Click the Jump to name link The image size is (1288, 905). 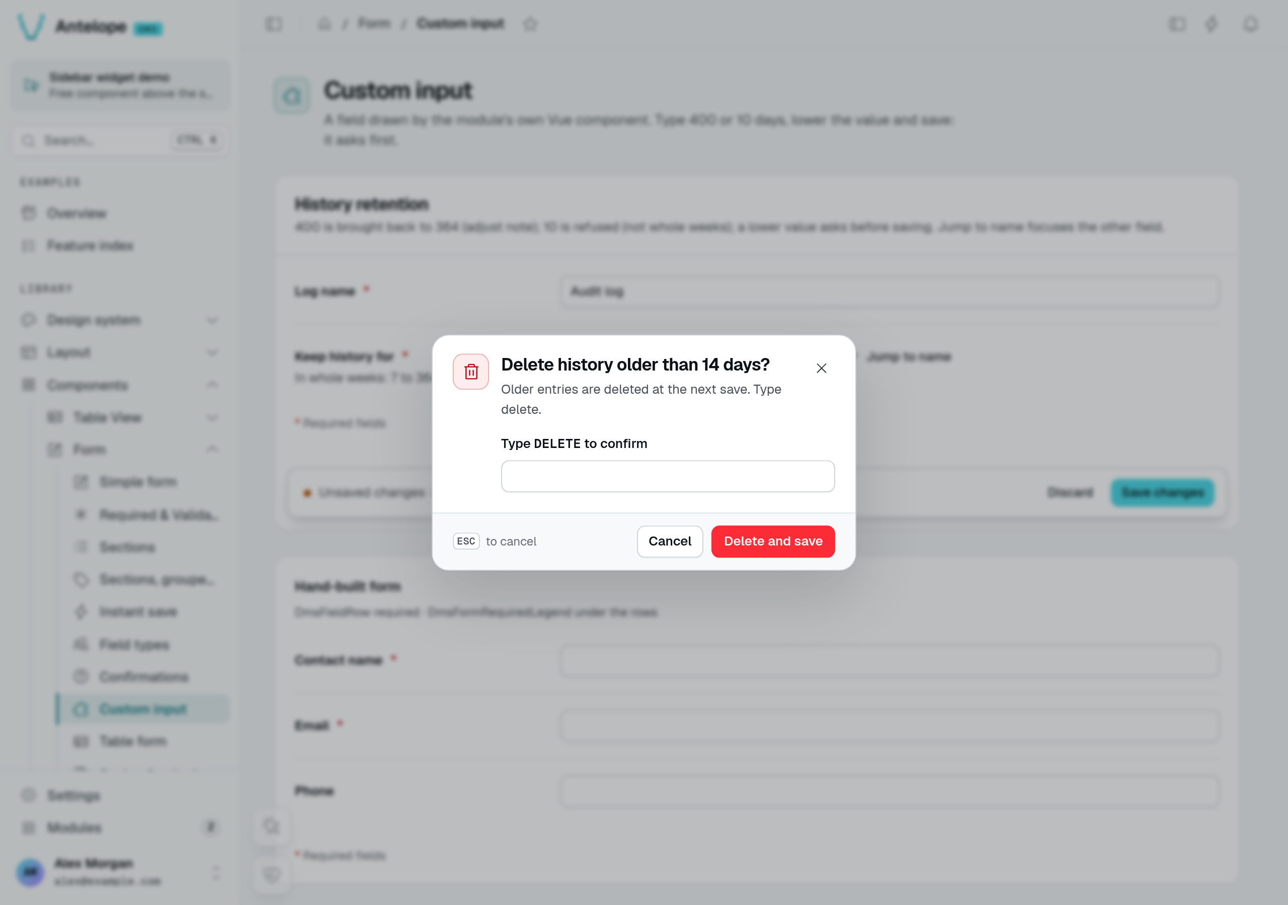pyautogui.click(x=909, y=356)
